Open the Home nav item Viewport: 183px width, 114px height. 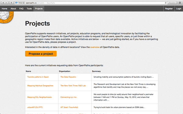point(5,9)
